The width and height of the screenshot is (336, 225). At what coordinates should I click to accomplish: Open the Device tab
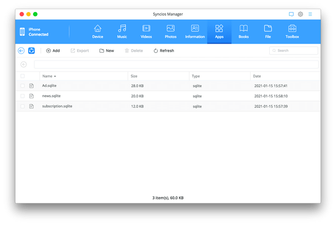tap(97, 32)
